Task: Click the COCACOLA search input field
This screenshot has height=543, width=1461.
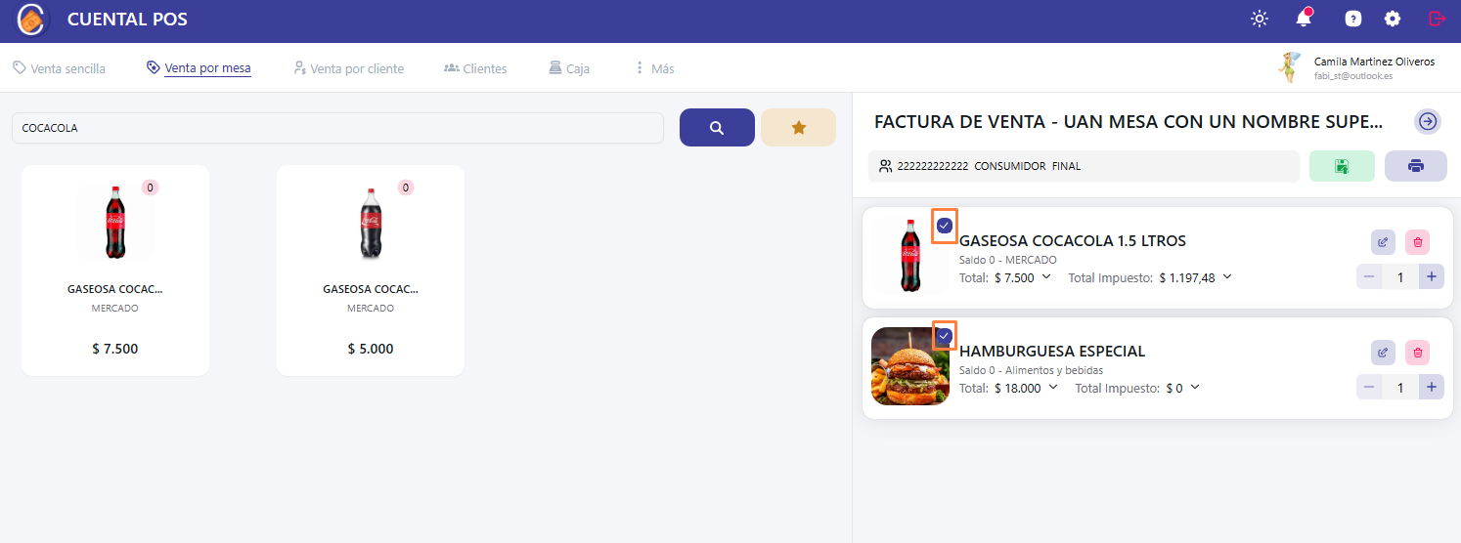Action: [337, 128]
